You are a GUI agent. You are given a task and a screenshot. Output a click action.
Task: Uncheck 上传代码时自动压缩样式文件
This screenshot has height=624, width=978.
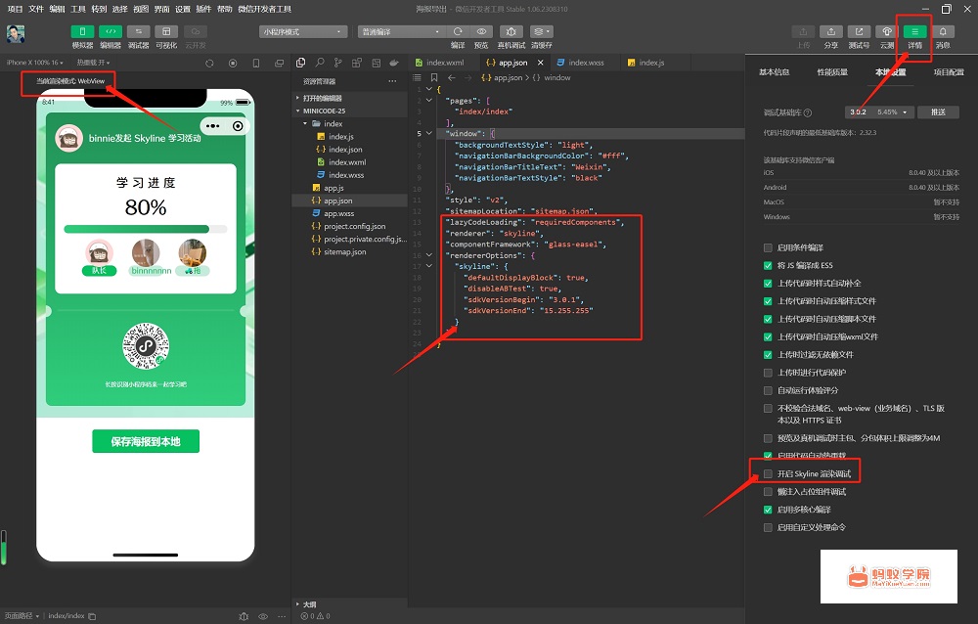click(x=768, y=301)
